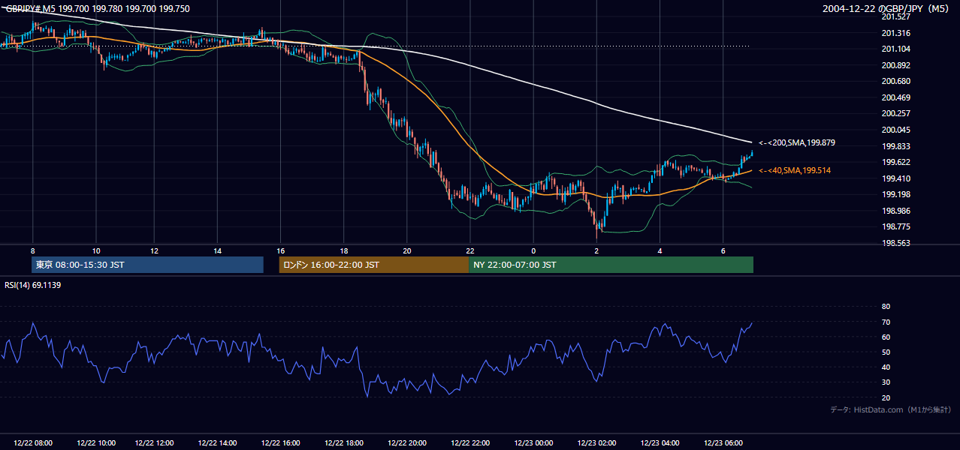Image resolution: width=960 pixels, height=450 pixels.
Task: Click the 12/23 04:00 time axis label
Action: (660, 443)
